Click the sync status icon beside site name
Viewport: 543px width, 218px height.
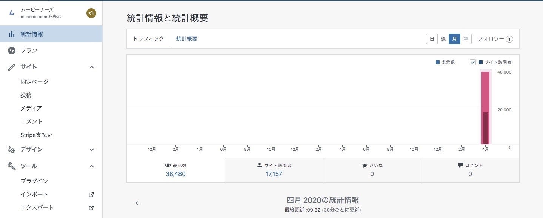tap(91, 13)
